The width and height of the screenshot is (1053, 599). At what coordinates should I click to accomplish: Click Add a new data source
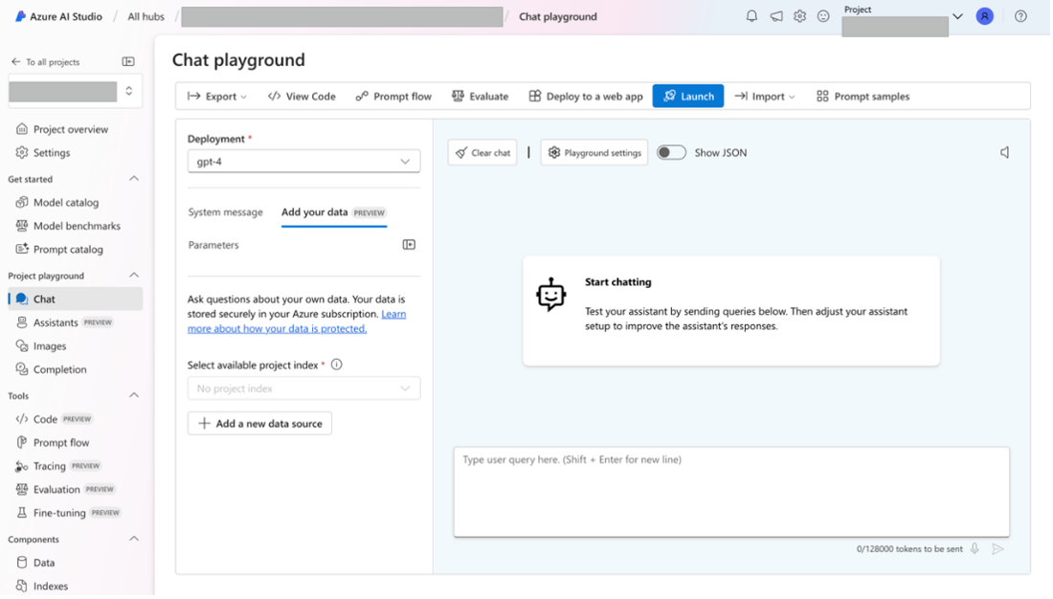[259, 424]
